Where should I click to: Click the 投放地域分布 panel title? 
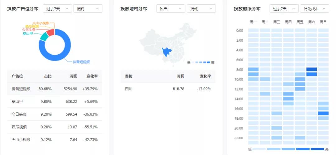coord(134,9)
